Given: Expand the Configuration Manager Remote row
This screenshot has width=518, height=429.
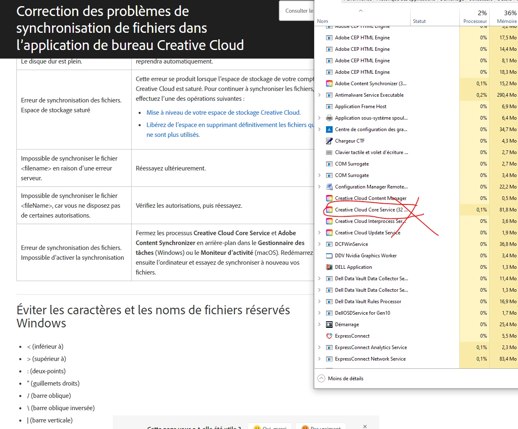Looking at the screenshot, I should (319, 187).
